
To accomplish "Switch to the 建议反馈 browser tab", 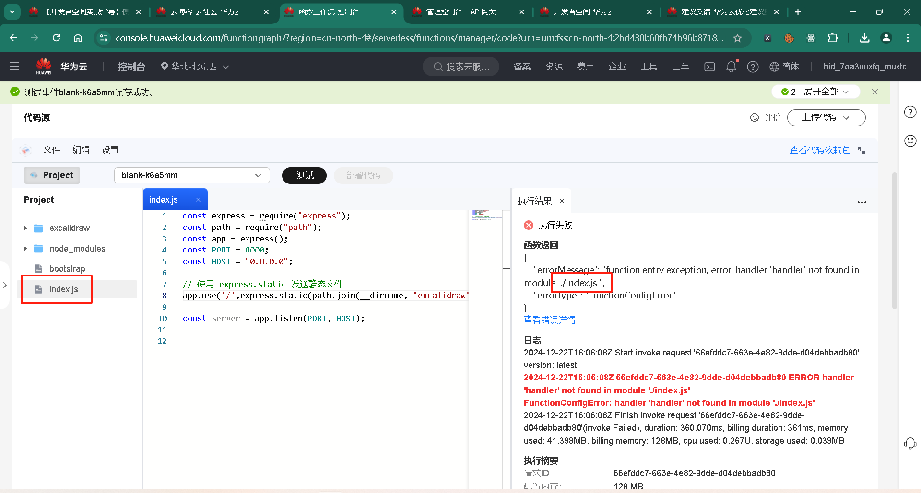I will pyautogui.click(x=723, y=12).
